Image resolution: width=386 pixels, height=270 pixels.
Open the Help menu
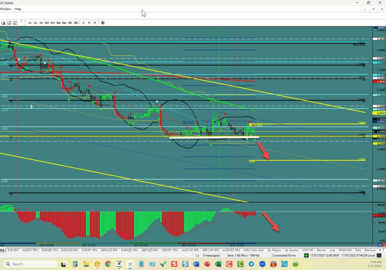pyautogui.click(x=18, y=9)
